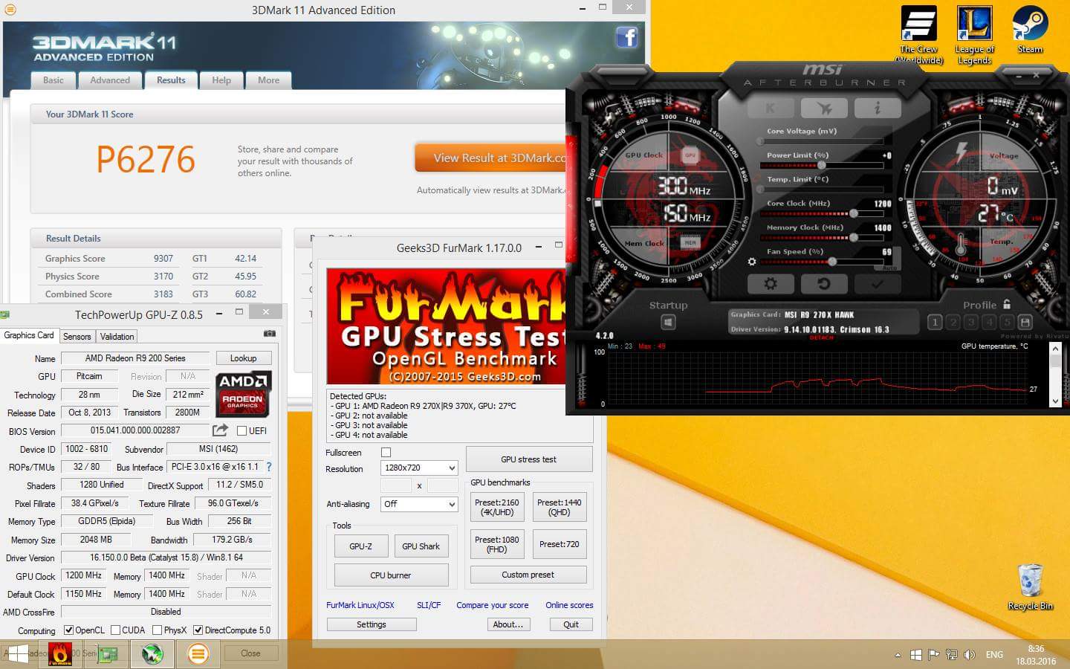Open the Help tab in 3DMark
The height and width of the screenshot is (669, 1070).
221,80
